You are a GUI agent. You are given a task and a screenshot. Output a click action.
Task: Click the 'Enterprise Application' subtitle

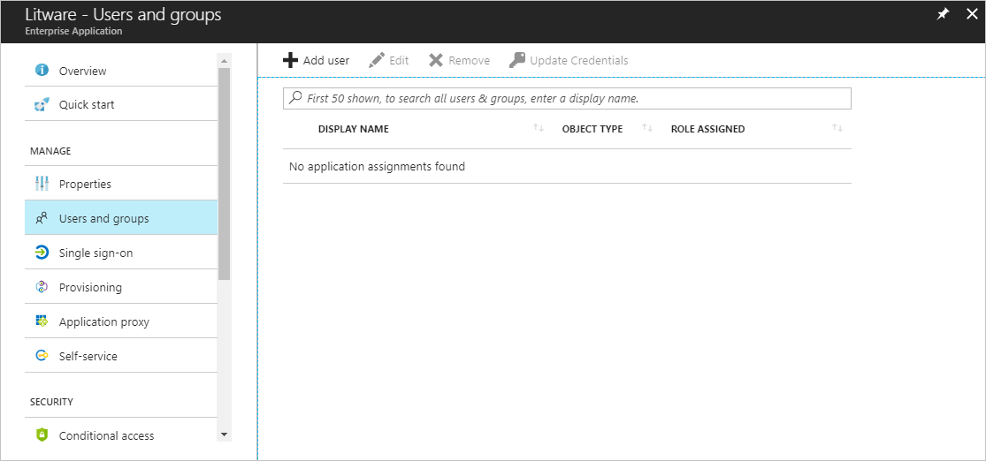(x=73, y=31)
